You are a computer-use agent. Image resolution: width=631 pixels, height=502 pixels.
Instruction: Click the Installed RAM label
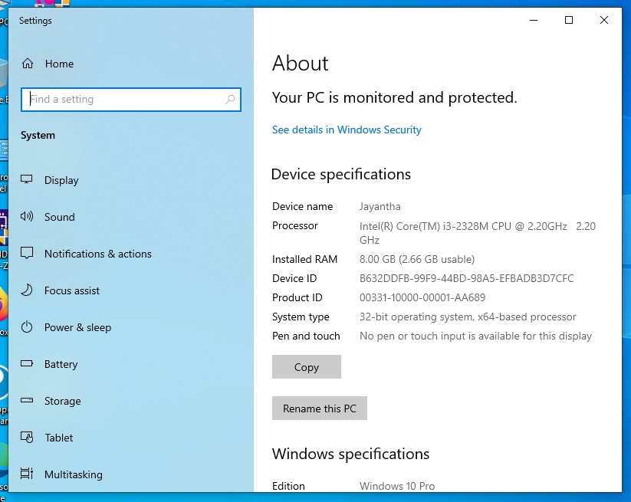click(x=304, y=259)
